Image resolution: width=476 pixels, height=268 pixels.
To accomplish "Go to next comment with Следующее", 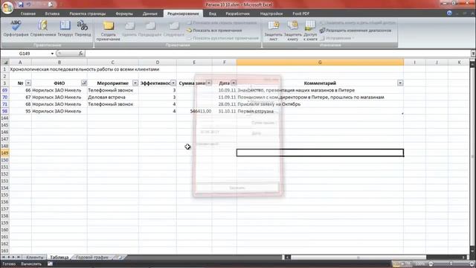I will (x=173, y=29).
